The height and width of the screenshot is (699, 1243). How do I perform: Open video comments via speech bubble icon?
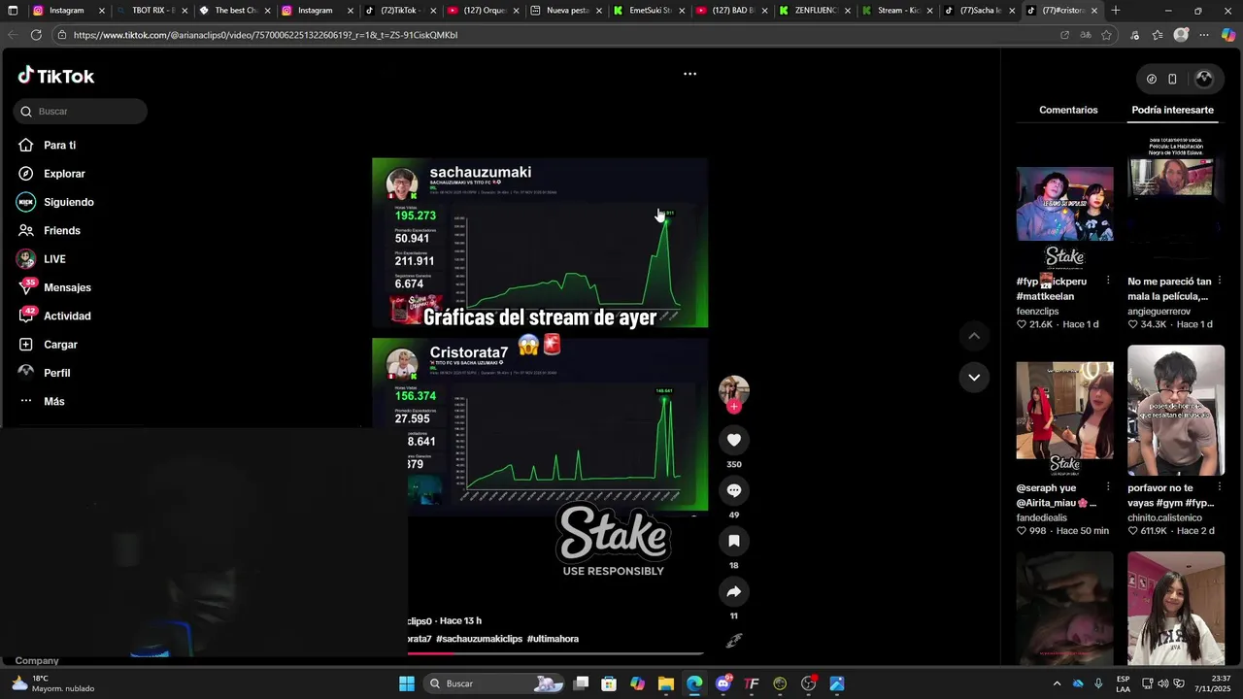tap(734, 490)
